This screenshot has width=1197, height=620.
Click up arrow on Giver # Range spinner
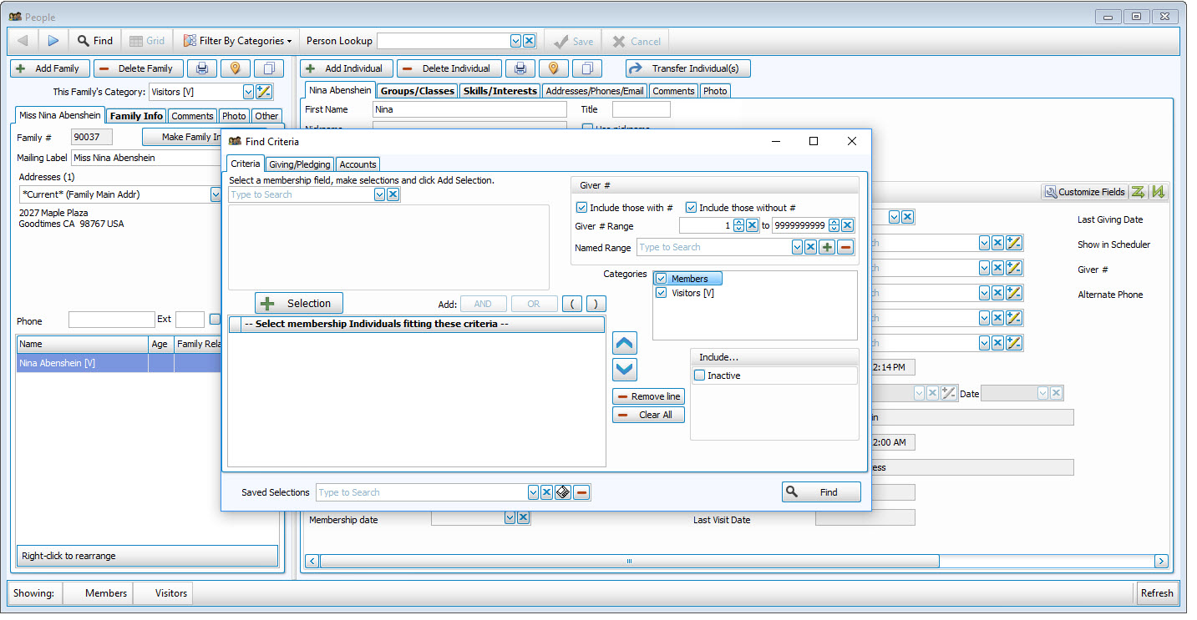pyautogui.click(x=738, y=222)
